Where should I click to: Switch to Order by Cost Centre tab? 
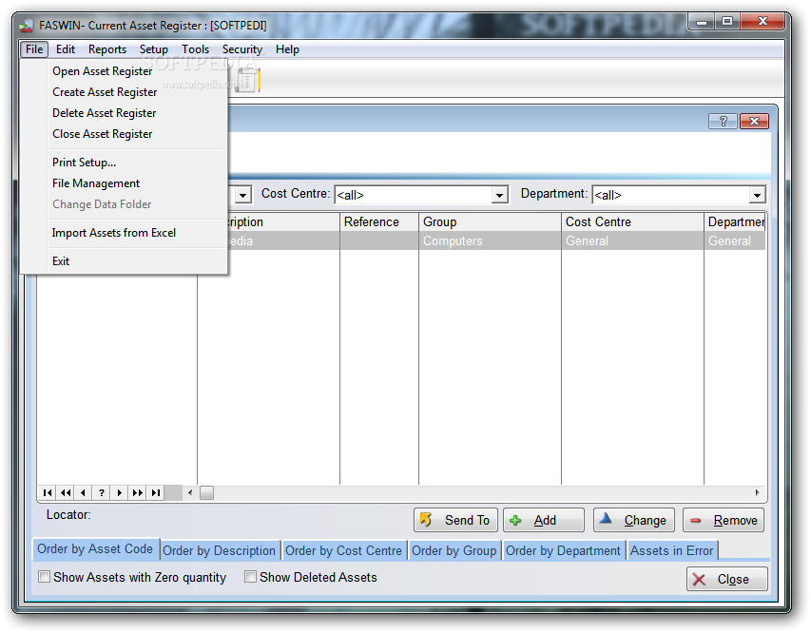pyautogui.click(x=343, y=550)
